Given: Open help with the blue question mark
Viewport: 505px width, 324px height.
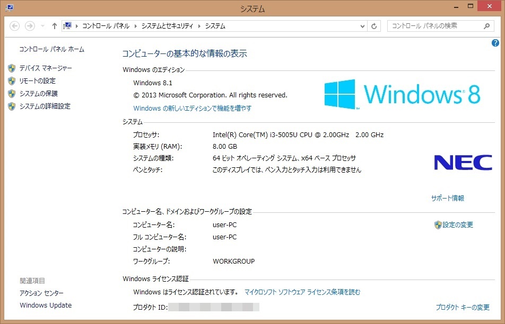Looking at the screenshot, I should coord(495,43).
